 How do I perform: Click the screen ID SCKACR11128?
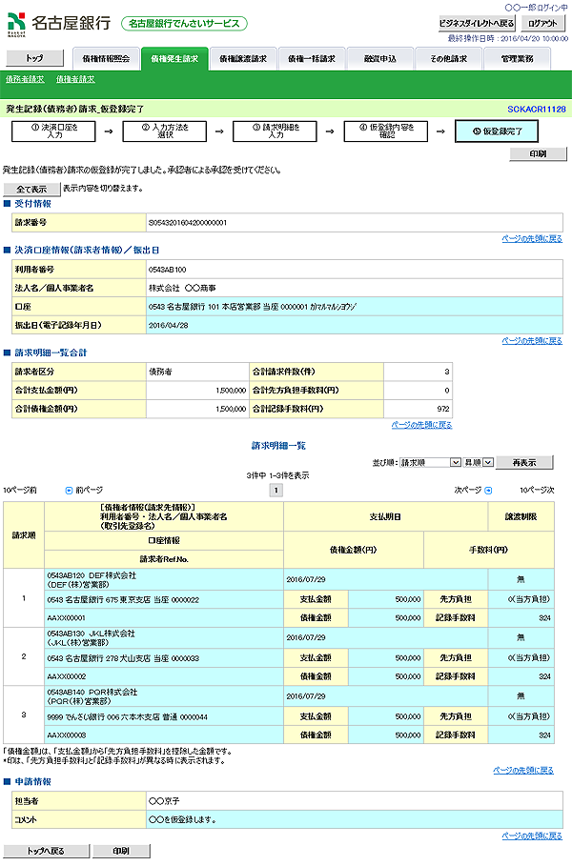(537, 110)
